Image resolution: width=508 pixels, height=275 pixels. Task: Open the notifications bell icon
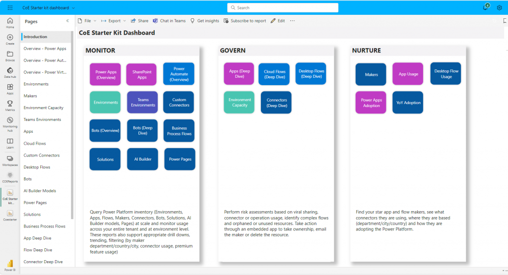[485, 7]
